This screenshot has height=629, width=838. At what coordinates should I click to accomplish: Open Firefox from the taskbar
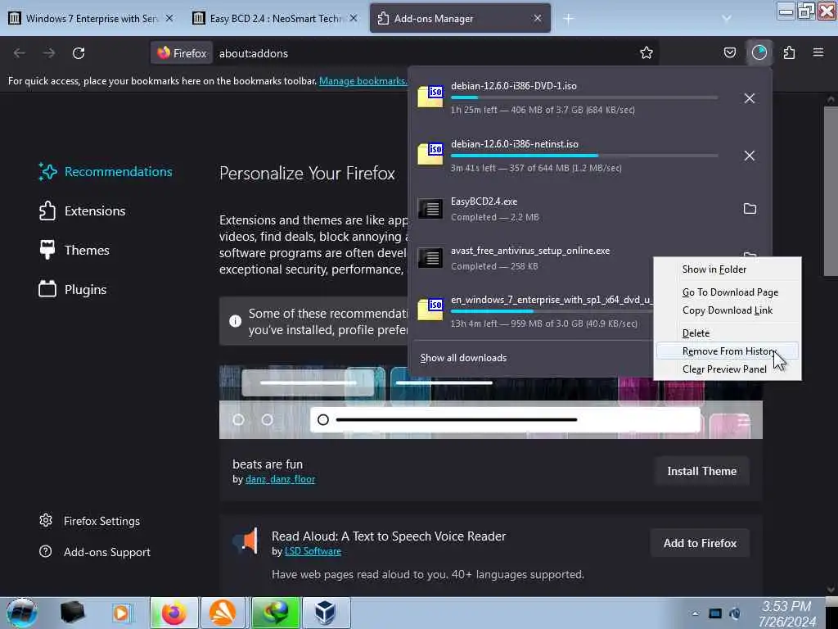pos(174,613)
